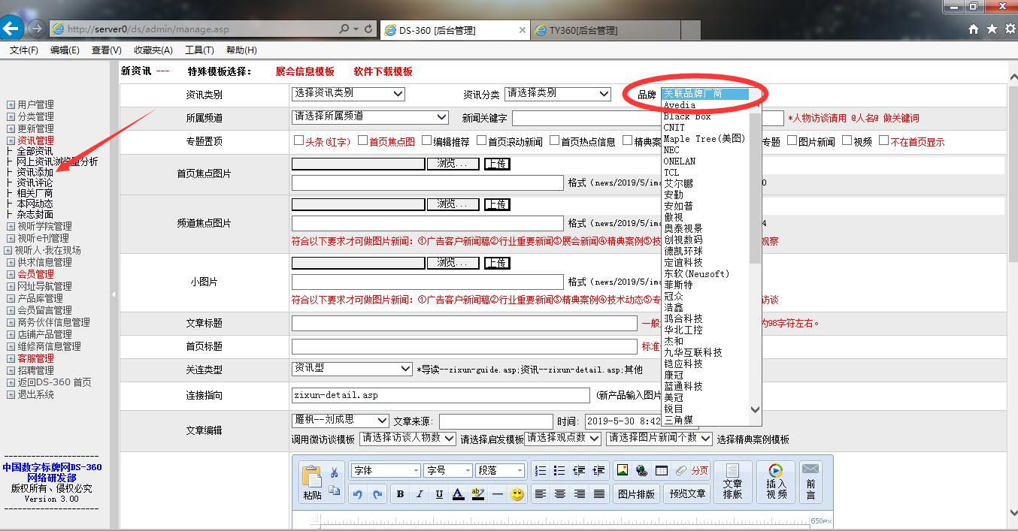Open the 文件(F) menu
1018x531 pixels.
[x=24, y=50]
